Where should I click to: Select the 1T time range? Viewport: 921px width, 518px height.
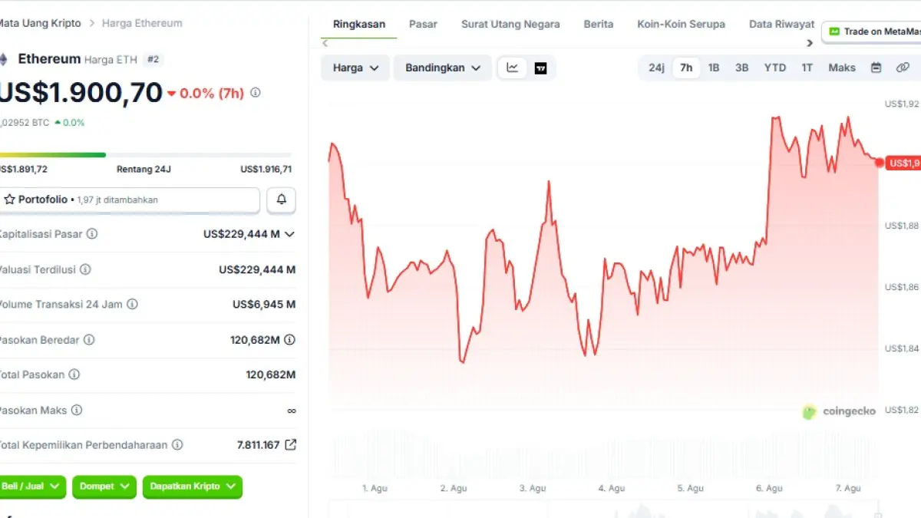[807, 68]
